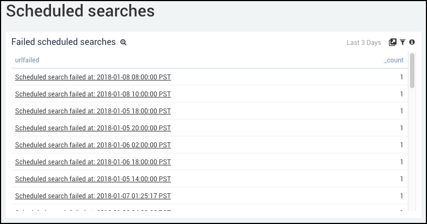The width and height of the screenshot is (427, 224).
Task: Click the table's vertical scrollbar thumb
Action: point(412,70)
